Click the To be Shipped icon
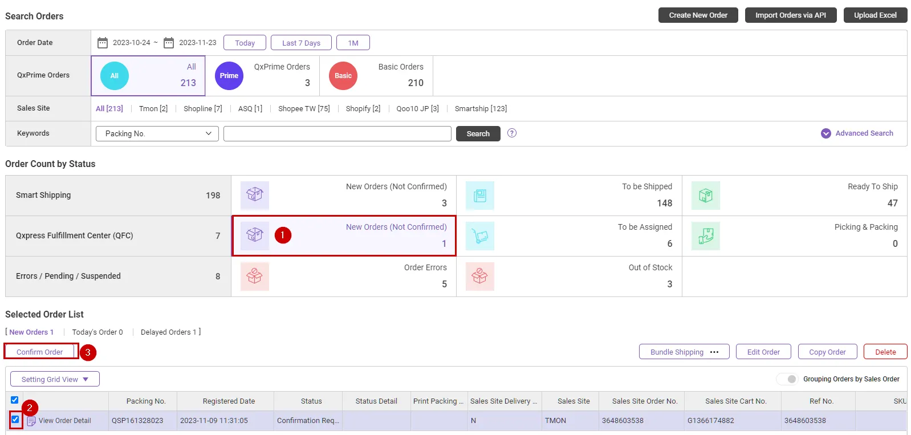911x435 pixels. [x=480, y=196]
